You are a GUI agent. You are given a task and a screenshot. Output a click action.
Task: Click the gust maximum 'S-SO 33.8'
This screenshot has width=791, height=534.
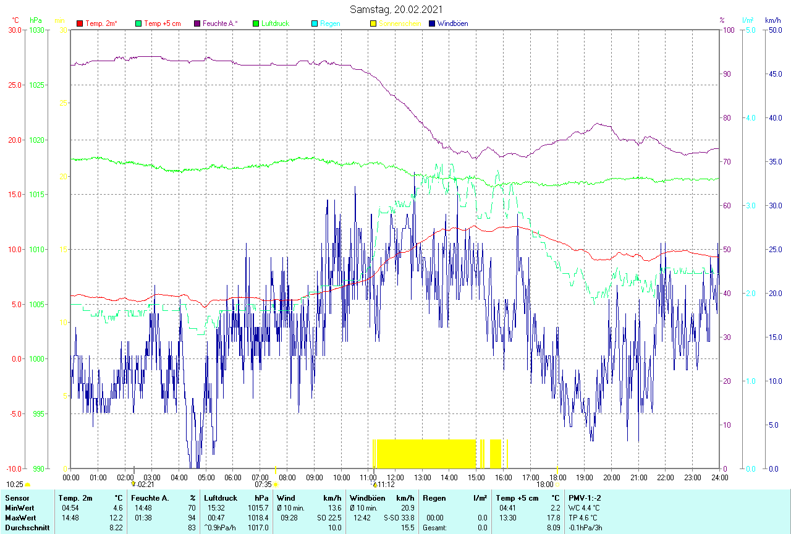tap(399, 518)
